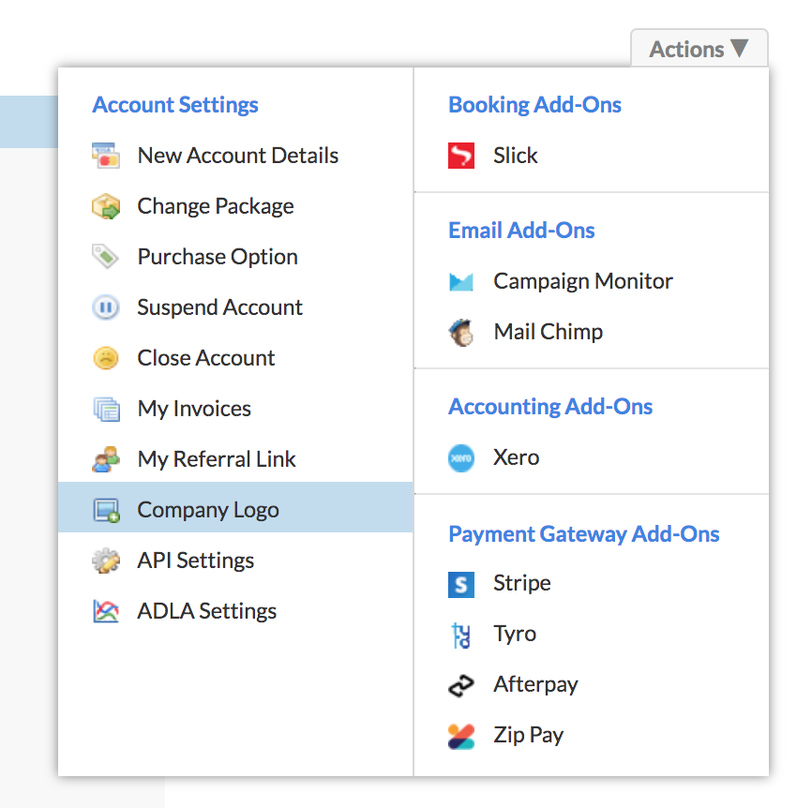Choose Close Account in Account Settings
Viewport: 797px width, 808px height.
(235, 358)
